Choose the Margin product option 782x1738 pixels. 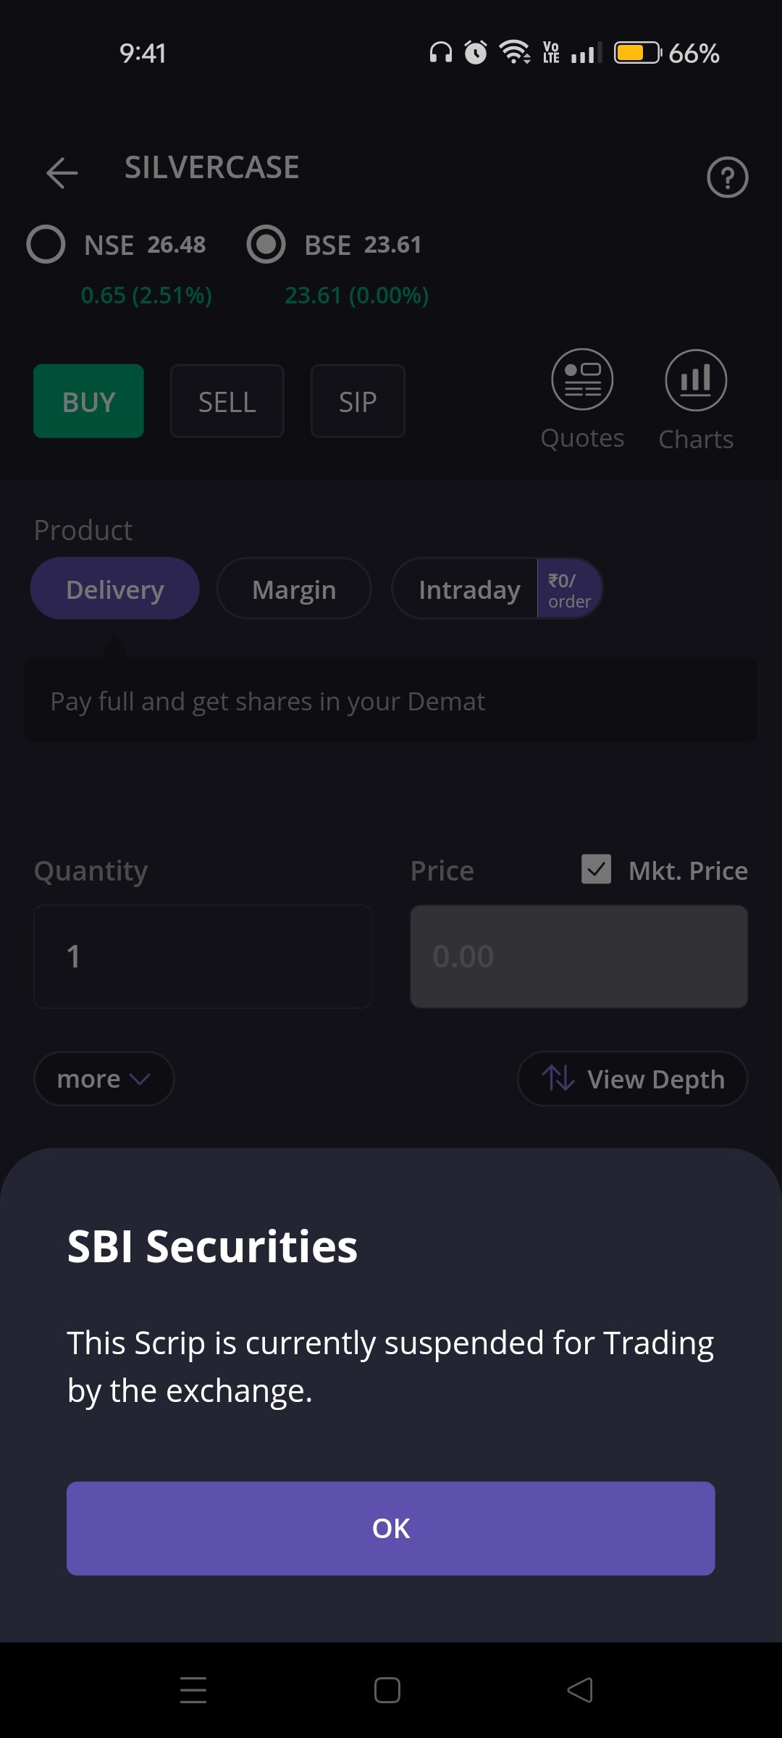(294, 589)
